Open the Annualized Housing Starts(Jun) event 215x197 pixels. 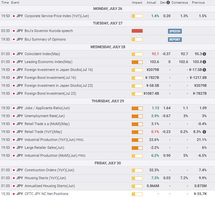(x=50, y=186)
